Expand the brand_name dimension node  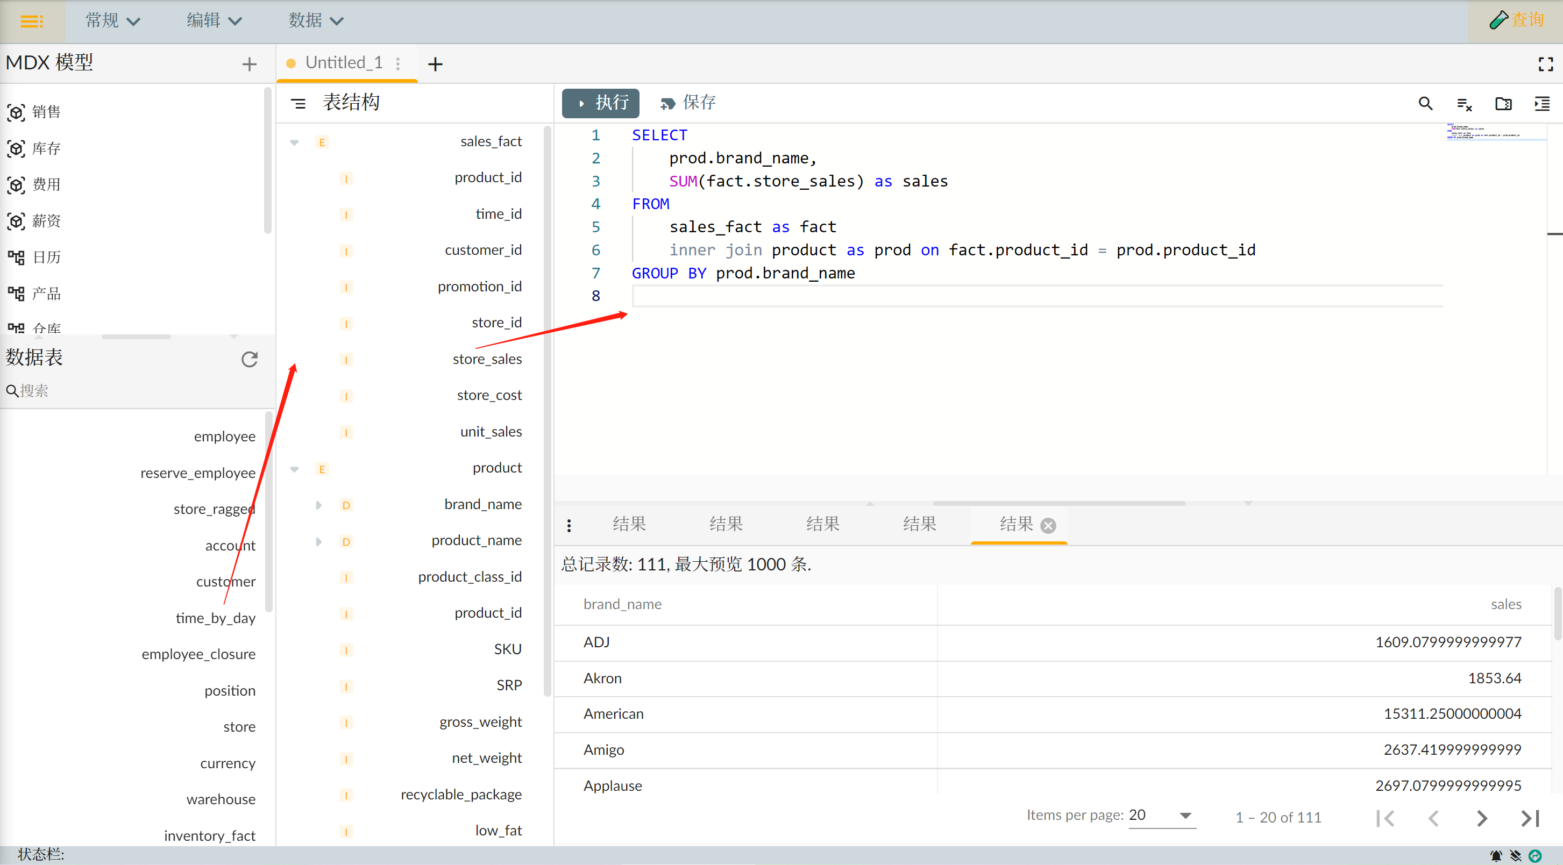tap(318, 505)
